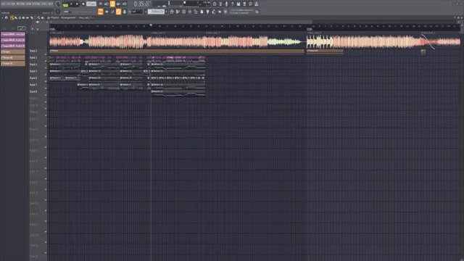The width and height of the screenshot is (464, 261).
Task: Click the playlist magnet snap icon
Action: click(7, 17)
